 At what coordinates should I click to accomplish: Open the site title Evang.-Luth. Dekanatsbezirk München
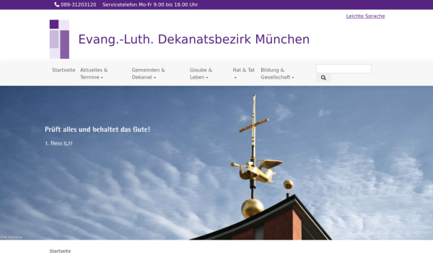click(x=194, y=39)
